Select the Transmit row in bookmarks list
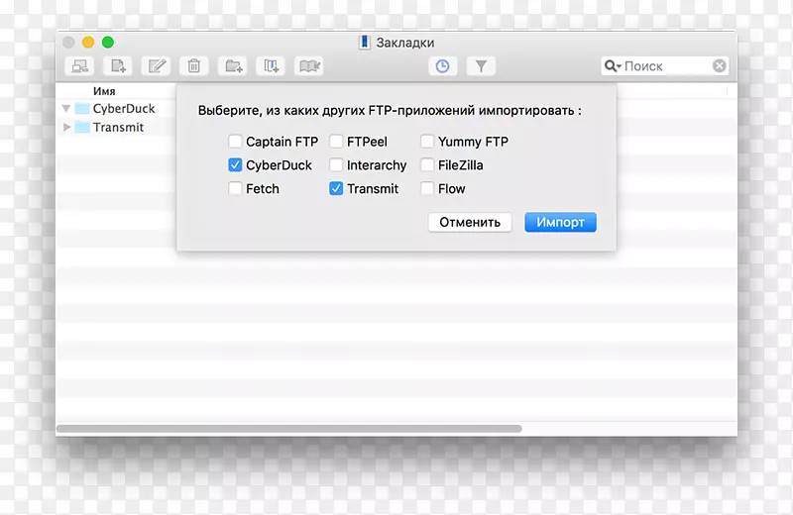Screen dimensions: 793x515 pos(116,127)
